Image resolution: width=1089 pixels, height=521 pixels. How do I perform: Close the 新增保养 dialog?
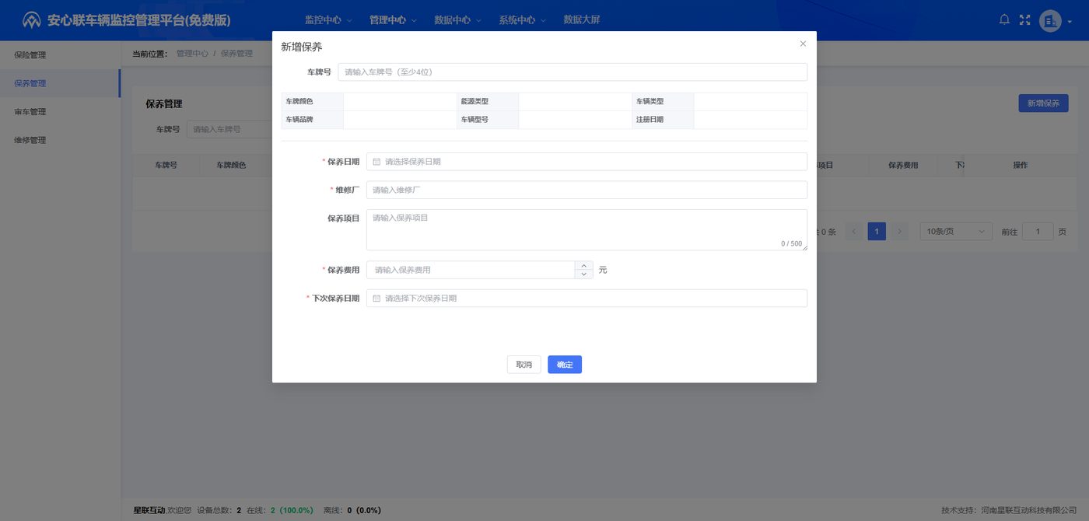803,44
